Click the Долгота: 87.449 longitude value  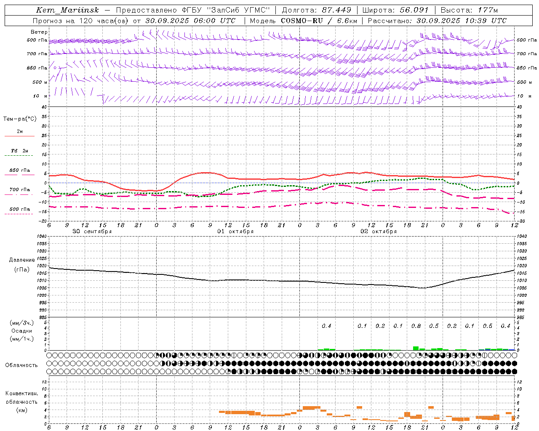coord(316,10)
